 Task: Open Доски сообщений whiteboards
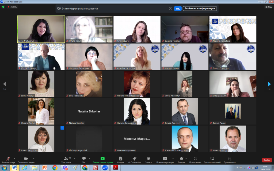point(212,160)
